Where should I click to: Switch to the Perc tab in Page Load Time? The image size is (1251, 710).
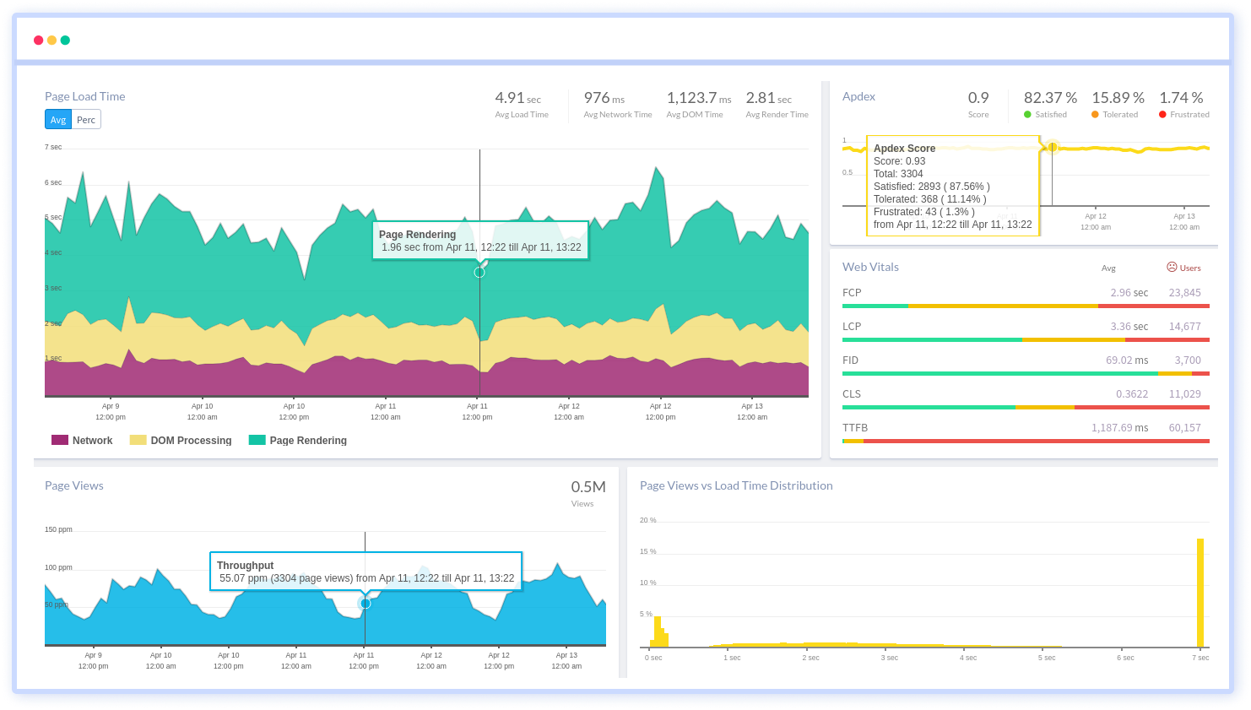85,119
